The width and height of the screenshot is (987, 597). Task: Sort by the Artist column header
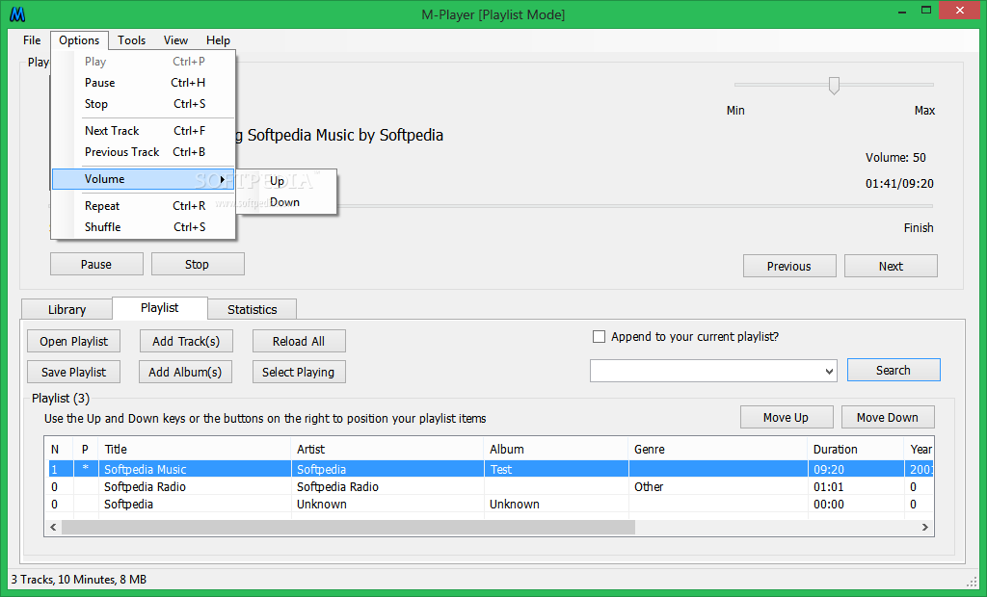387,449
